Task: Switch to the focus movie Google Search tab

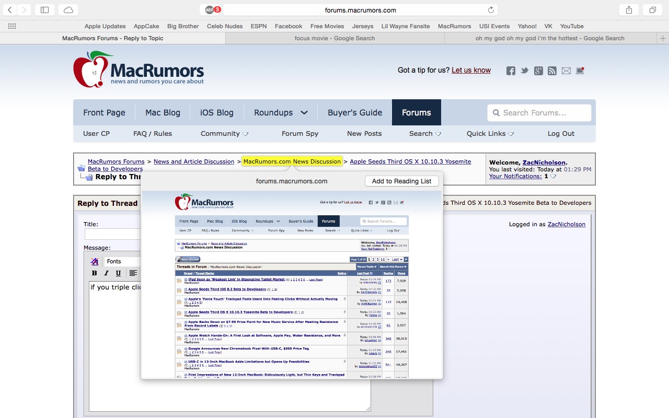Action: click(x=334, y=38)
